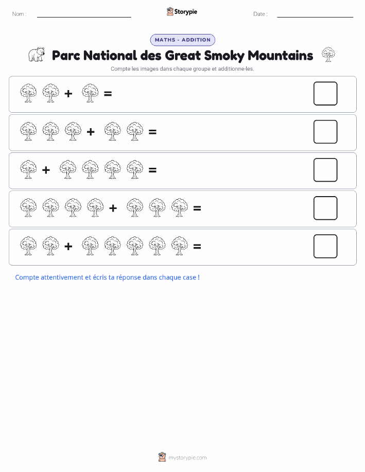Click the plus sign in row four
This screenshot has height=472, width=365.
click(x=113, y=208)
